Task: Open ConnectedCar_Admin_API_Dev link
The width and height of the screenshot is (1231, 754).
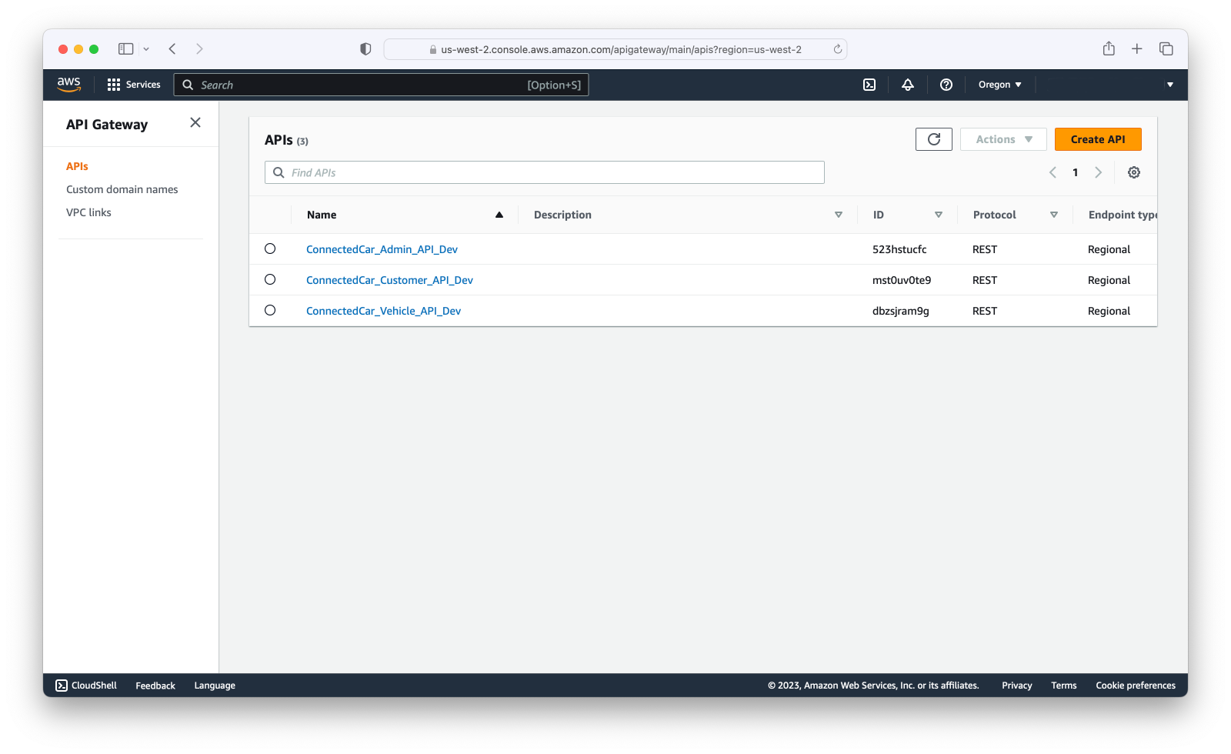Action: coord(382,249)
